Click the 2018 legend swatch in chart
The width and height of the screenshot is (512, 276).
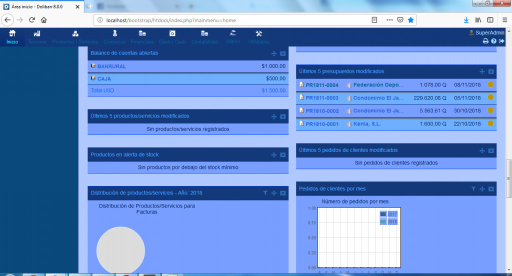coord(383,222)
